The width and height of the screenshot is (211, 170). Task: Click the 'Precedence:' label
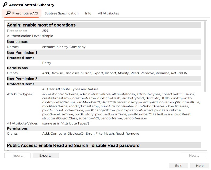(17, 31)
